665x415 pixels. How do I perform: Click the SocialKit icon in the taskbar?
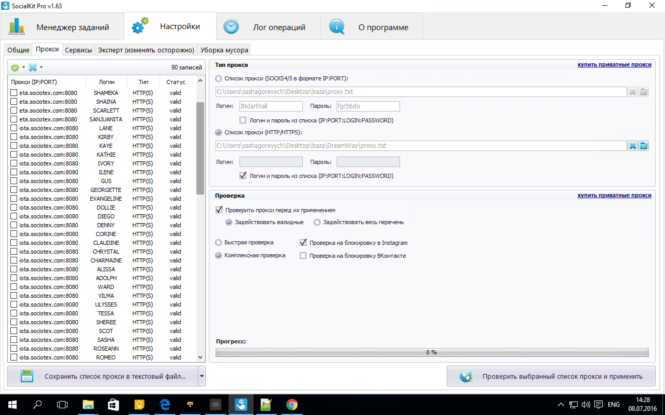point(241,405)
